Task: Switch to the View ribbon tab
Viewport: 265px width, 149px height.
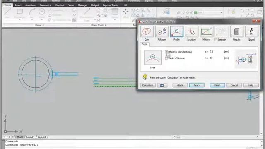Action: point(71,5)
